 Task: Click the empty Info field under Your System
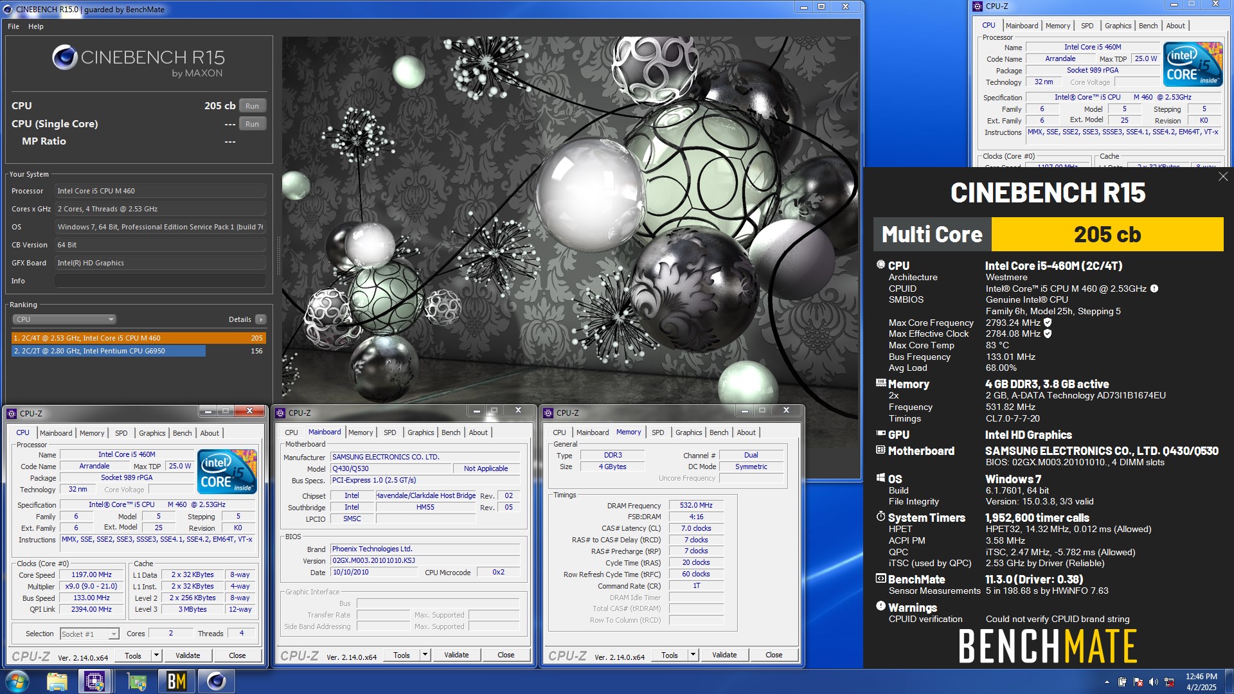click(x=160, y=281)
